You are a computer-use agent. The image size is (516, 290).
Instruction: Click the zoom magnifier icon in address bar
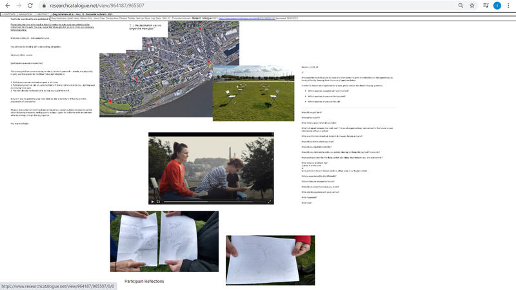coord(461,5)
